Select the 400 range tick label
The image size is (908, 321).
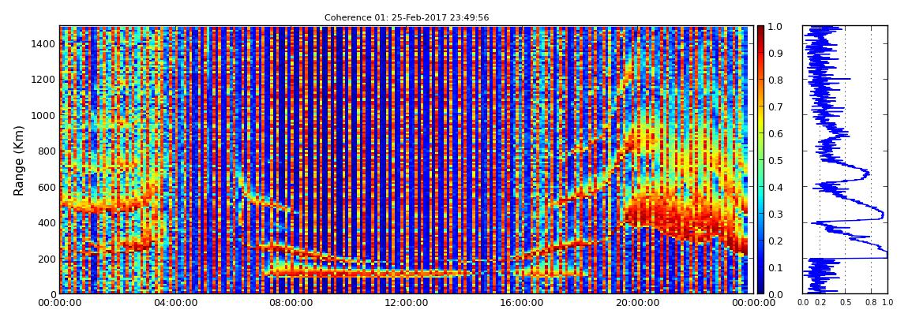[47, 222]
